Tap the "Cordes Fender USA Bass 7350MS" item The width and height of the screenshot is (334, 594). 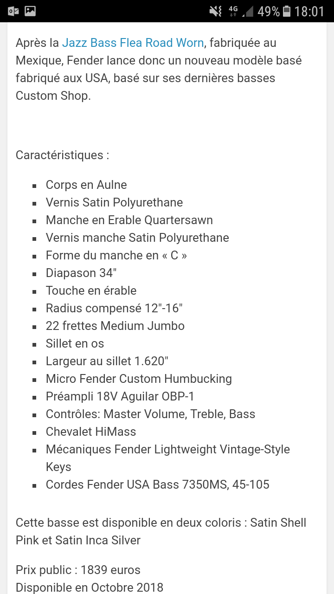click(x=158, y=484)
